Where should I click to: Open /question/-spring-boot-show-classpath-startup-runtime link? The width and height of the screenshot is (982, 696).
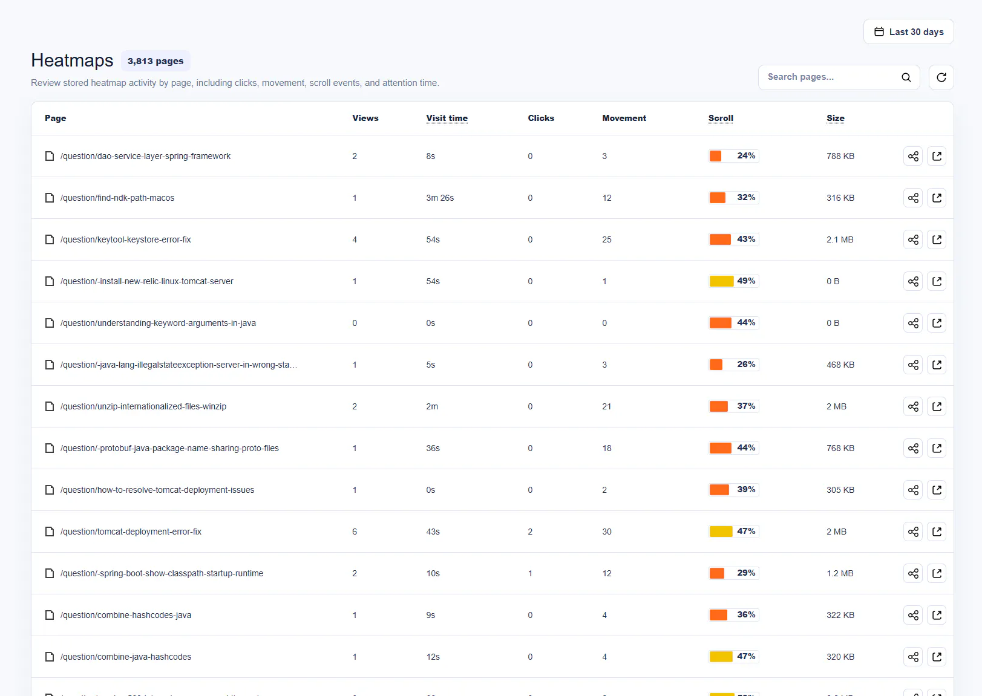click(x=162, y=573)
